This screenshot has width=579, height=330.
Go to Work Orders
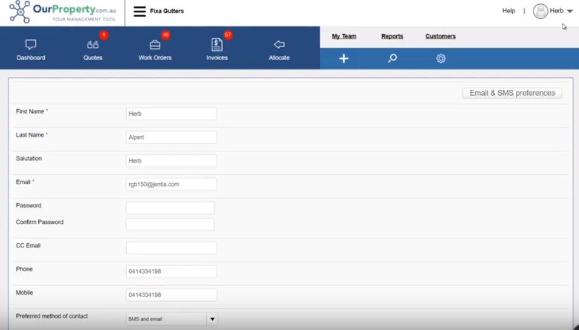click(x=154, y=50)
